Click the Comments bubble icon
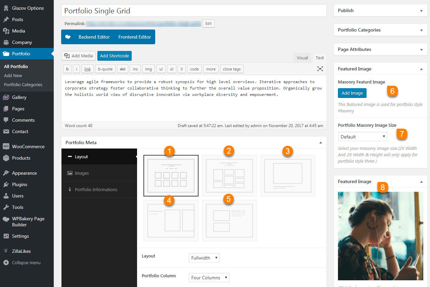 pyautogui.click(x=6, y=120)
